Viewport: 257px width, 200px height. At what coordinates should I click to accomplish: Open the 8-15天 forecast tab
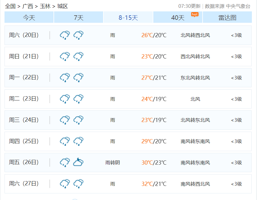tap(128, 18)
